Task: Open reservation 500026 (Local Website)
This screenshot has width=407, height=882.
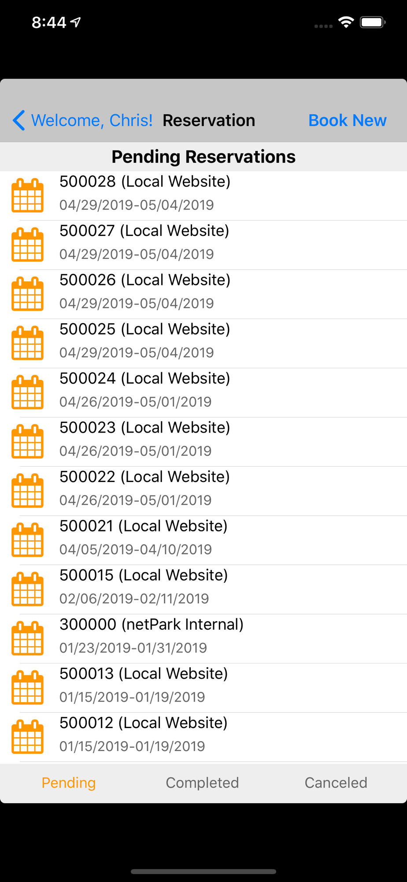Action: (203, 294)
